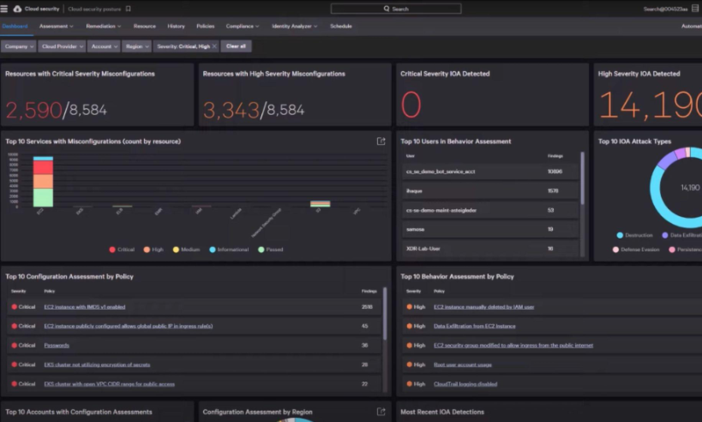This screenshot has width=702, height=422.
Task: Open EKS cluster not utilizing encryption link
Action: (97, 365)
